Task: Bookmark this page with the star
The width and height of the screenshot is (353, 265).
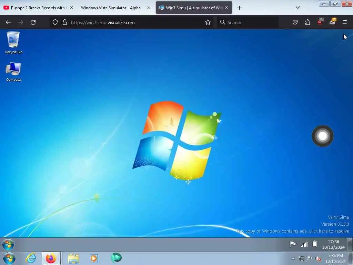Action: [208, 22]
